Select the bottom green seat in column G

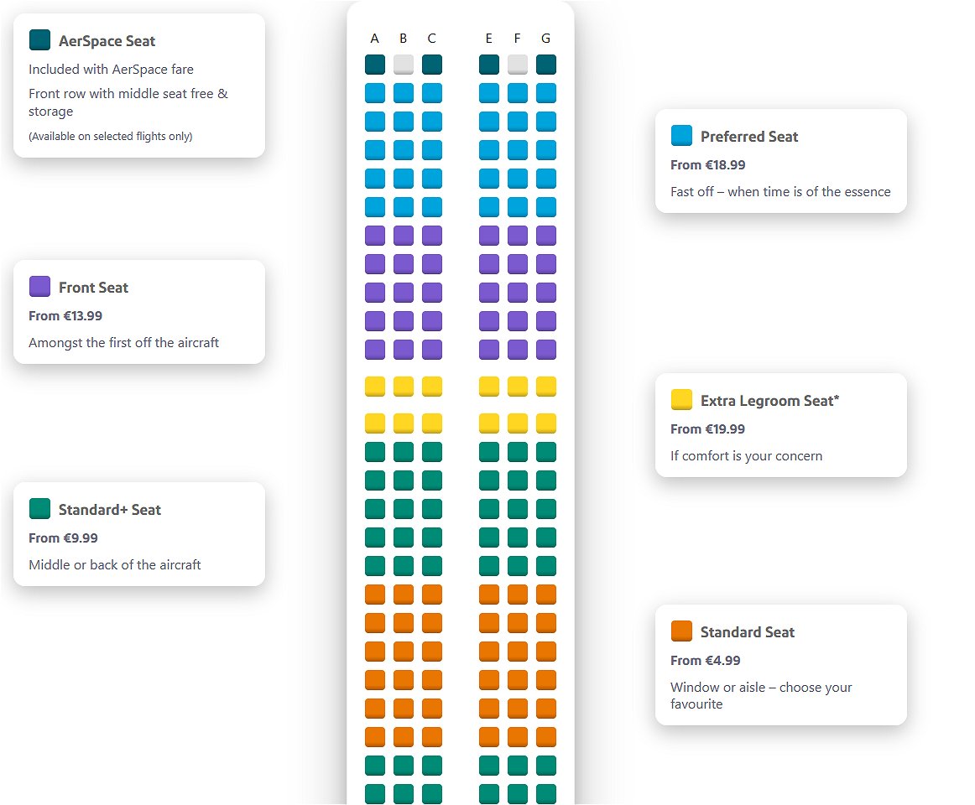[x=546, y=793]
